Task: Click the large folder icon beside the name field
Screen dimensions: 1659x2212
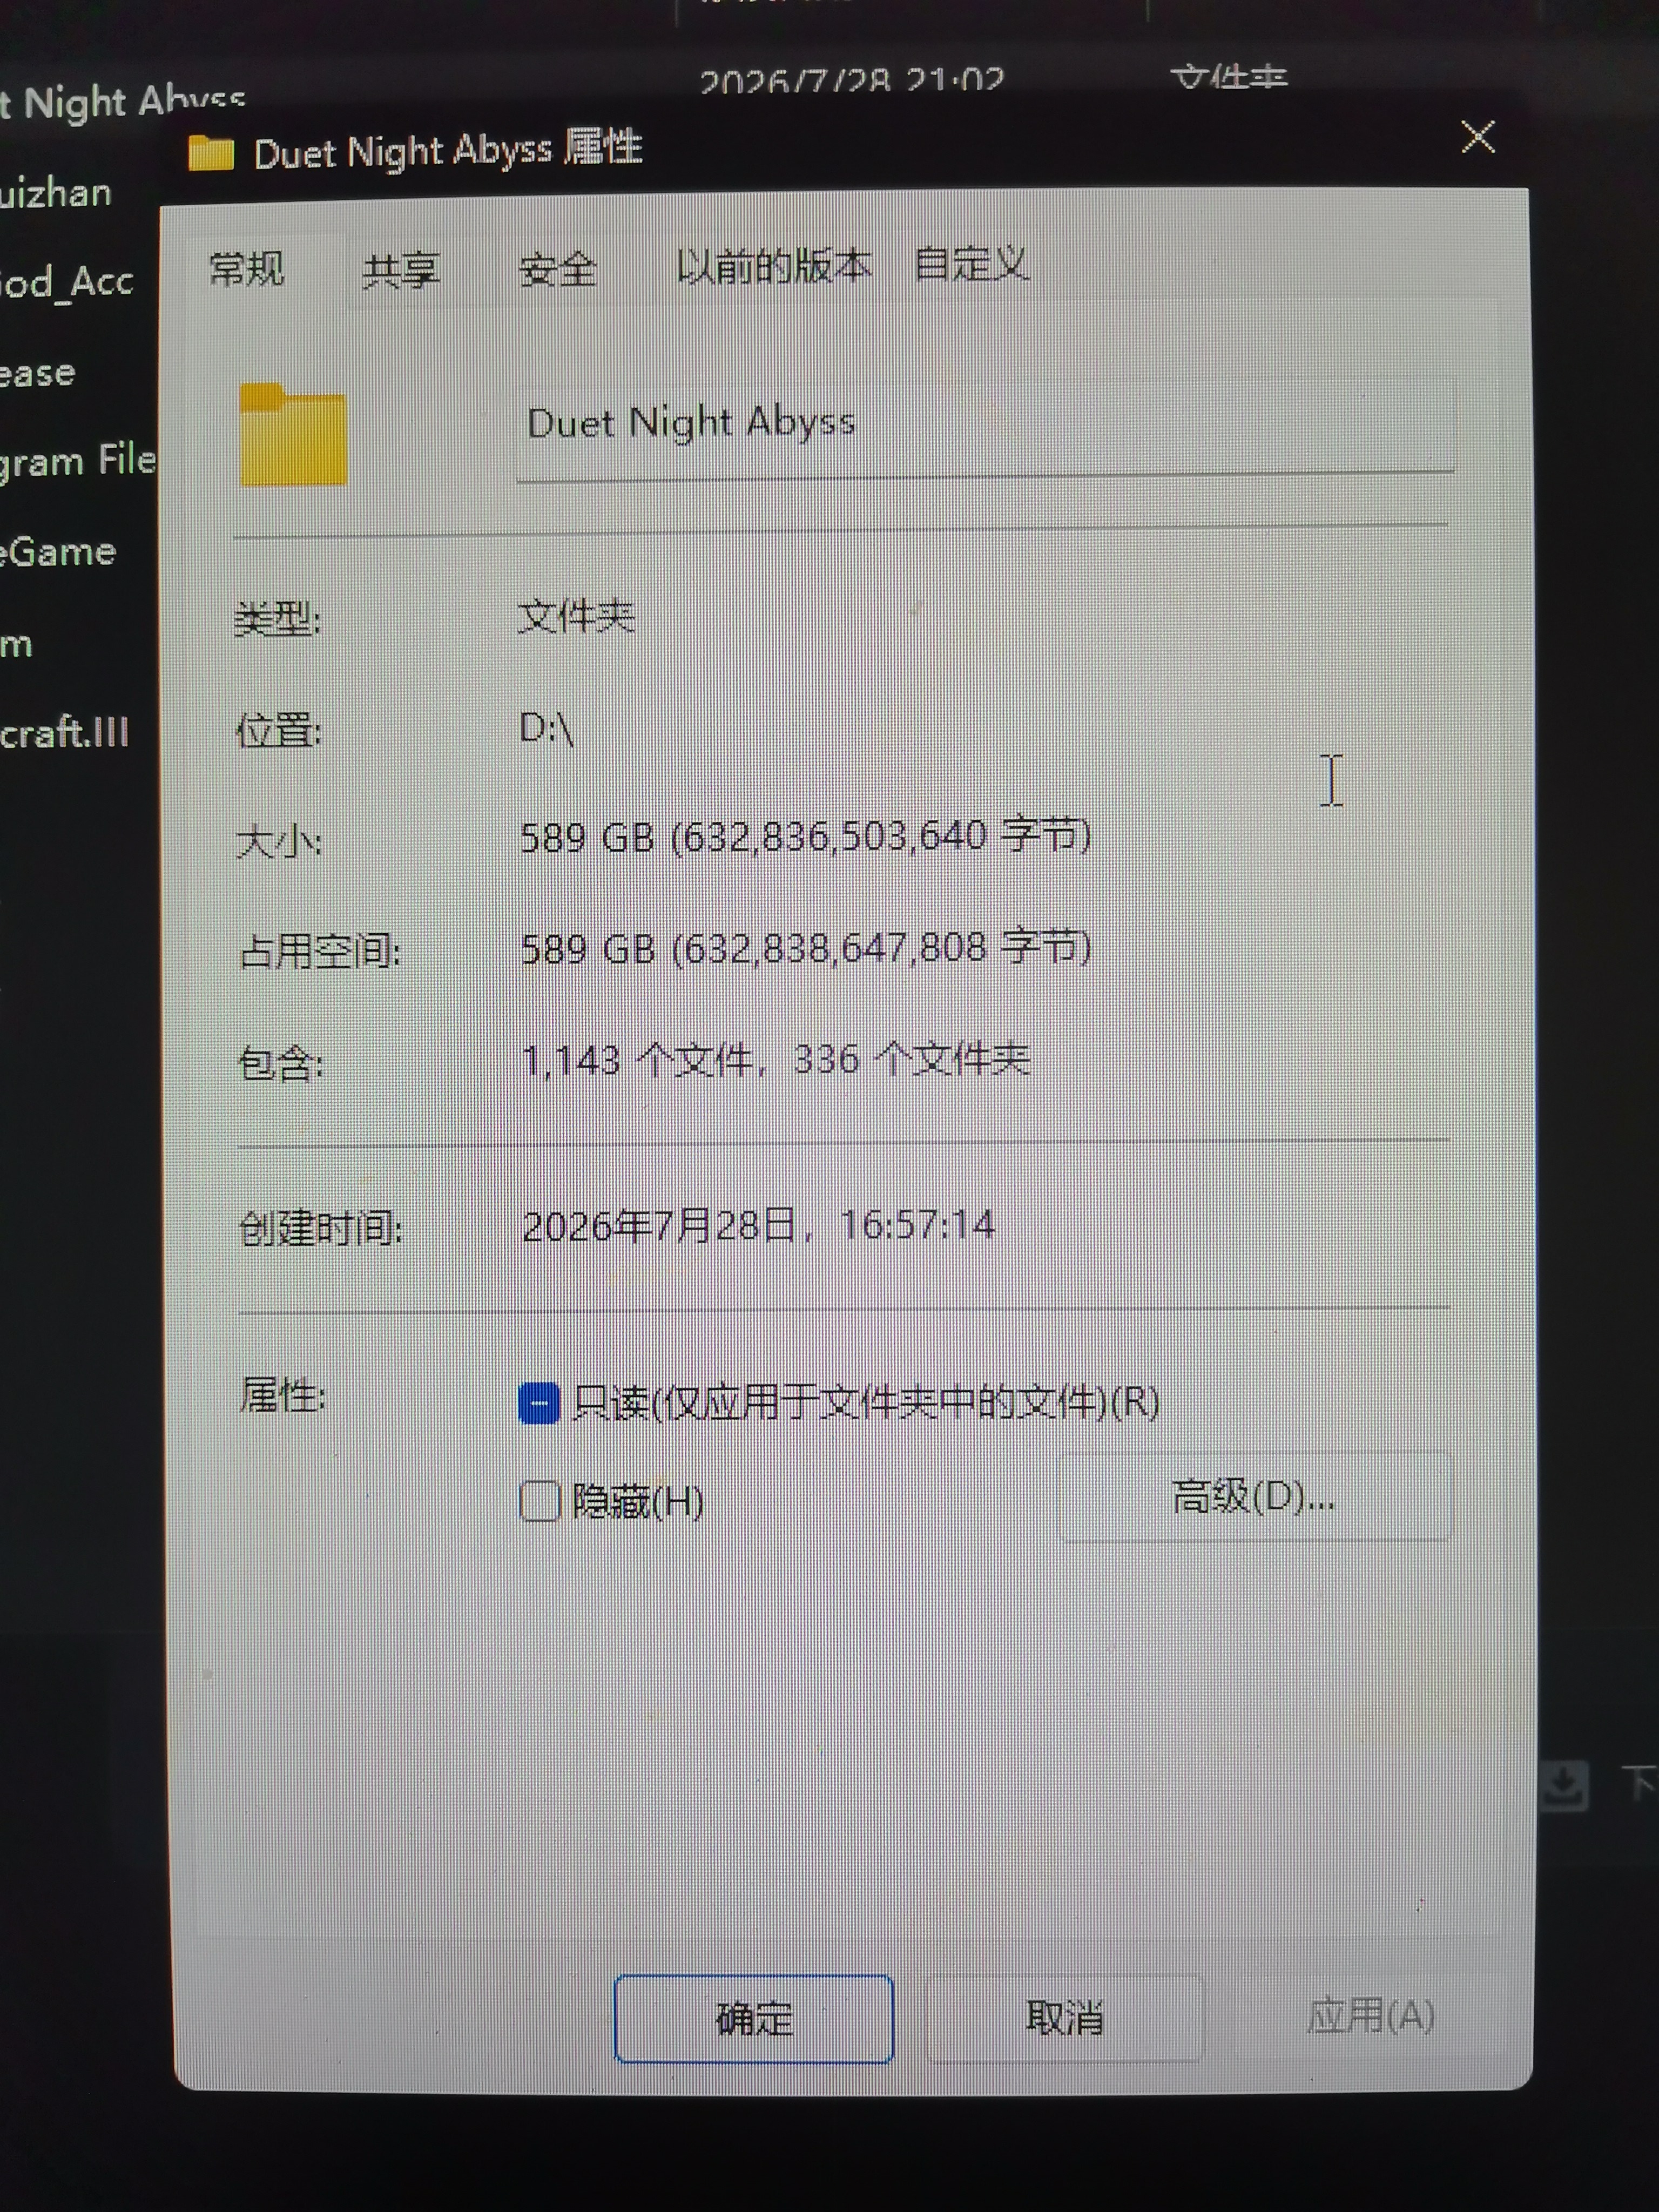Action: tap(293, 435)
